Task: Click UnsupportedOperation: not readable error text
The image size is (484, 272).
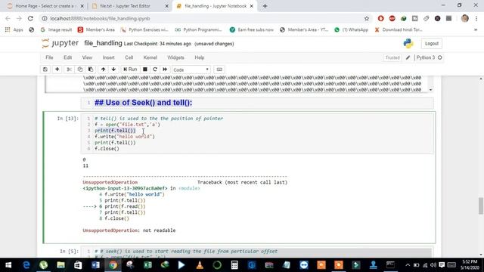Action: [x=129, y=230]
